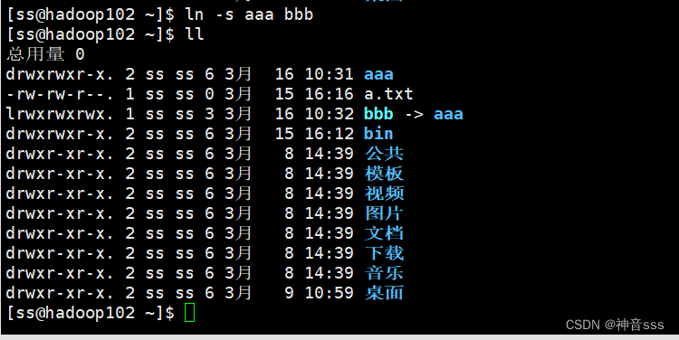The height and width of the screenshot is (340, 679).
Task: Select the 下载 directory name
Action: point(384,253)
